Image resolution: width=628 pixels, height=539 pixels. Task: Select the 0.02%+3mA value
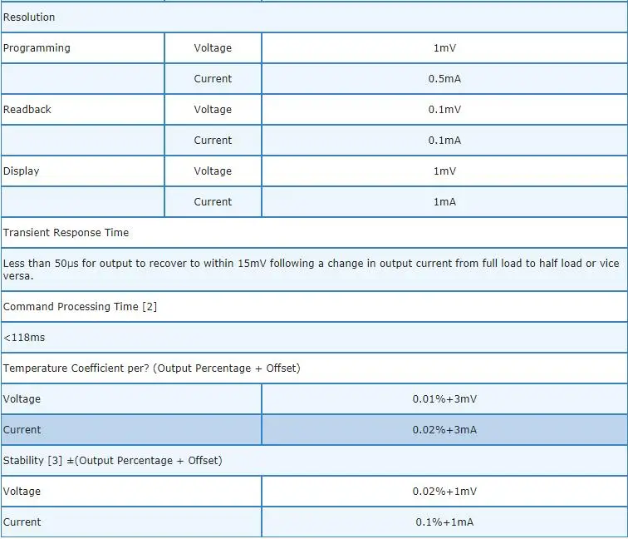[444, 430]
